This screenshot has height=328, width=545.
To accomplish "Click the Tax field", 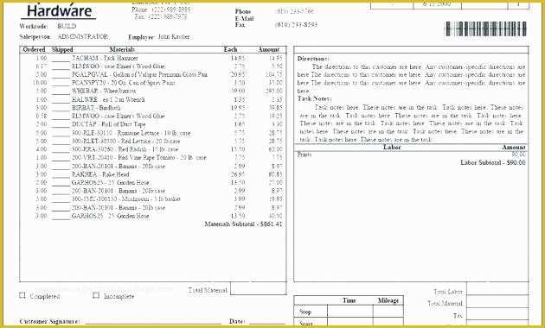I will click(497, 315).
